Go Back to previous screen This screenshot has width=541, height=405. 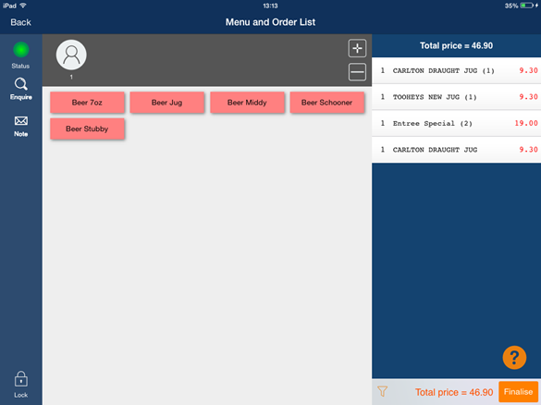pyautogui.click(x=20, y=22)
